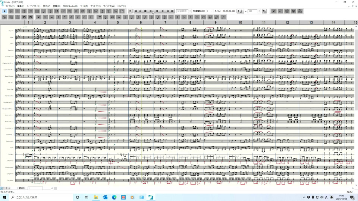The height and width of the screenshot is (201, 358).
Task: Click the half step down -½ icon
Action: point(197,17)
